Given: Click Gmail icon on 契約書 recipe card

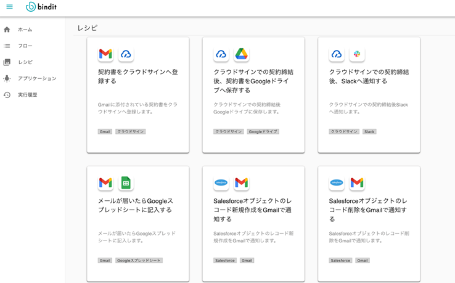Looking at the screenshot, I should coord(105,54).
